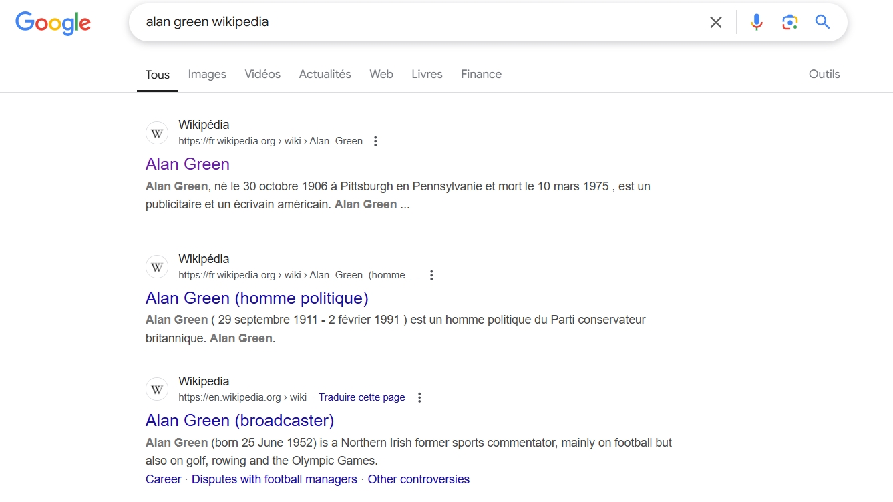The image size is (893, 502).
Task: Switch to the Vidéos tab
Action: click(262, 74)
